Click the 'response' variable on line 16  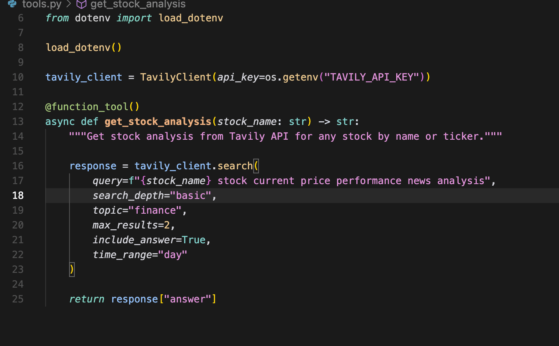[93, 166]
